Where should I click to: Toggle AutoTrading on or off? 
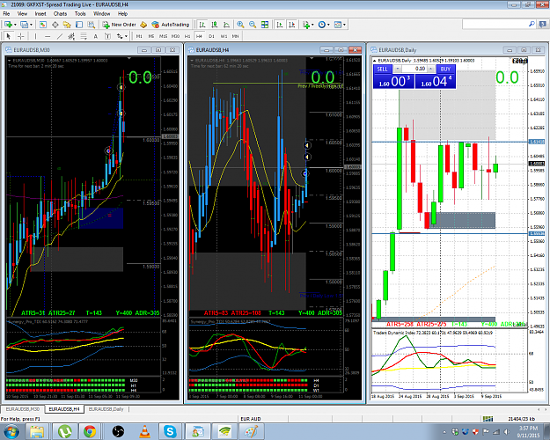click(x=171, y=25)
